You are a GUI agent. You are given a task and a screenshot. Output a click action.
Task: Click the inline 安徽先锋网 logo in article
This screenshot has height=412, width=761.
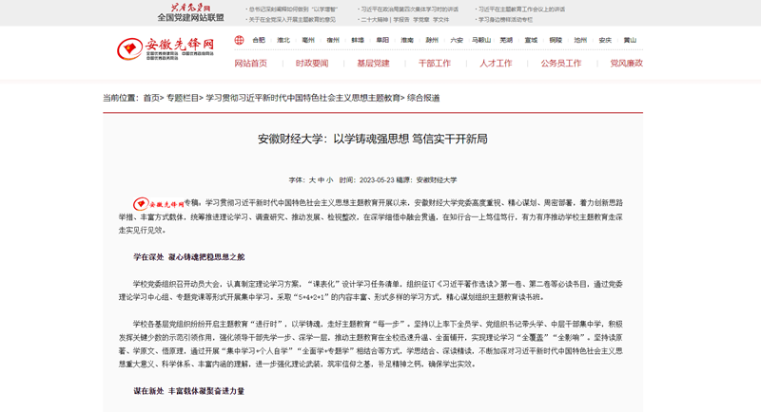click(158, 203)
